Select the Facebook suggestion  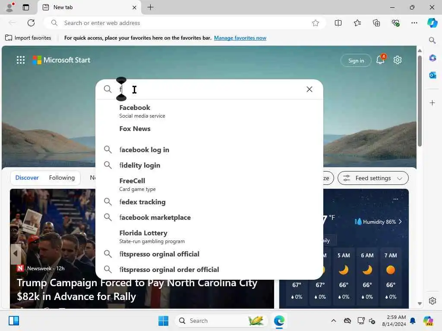(209, 112)
